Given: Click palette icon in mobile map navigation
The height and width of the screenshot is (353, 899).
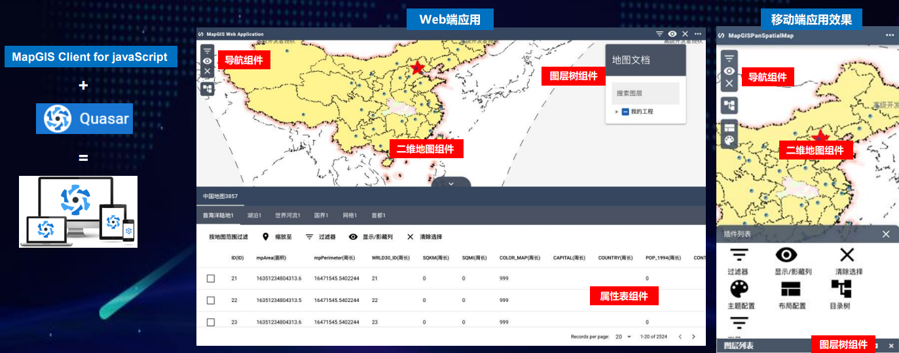Looking at the screenshot, I should (x=729, y=140).
